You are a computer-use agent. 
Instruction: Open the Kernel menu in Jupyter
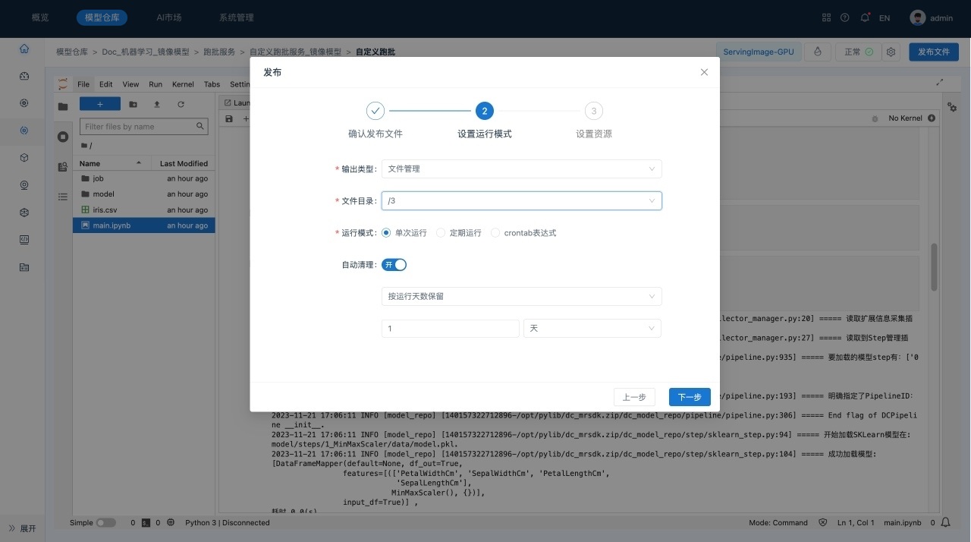[183, 84]
